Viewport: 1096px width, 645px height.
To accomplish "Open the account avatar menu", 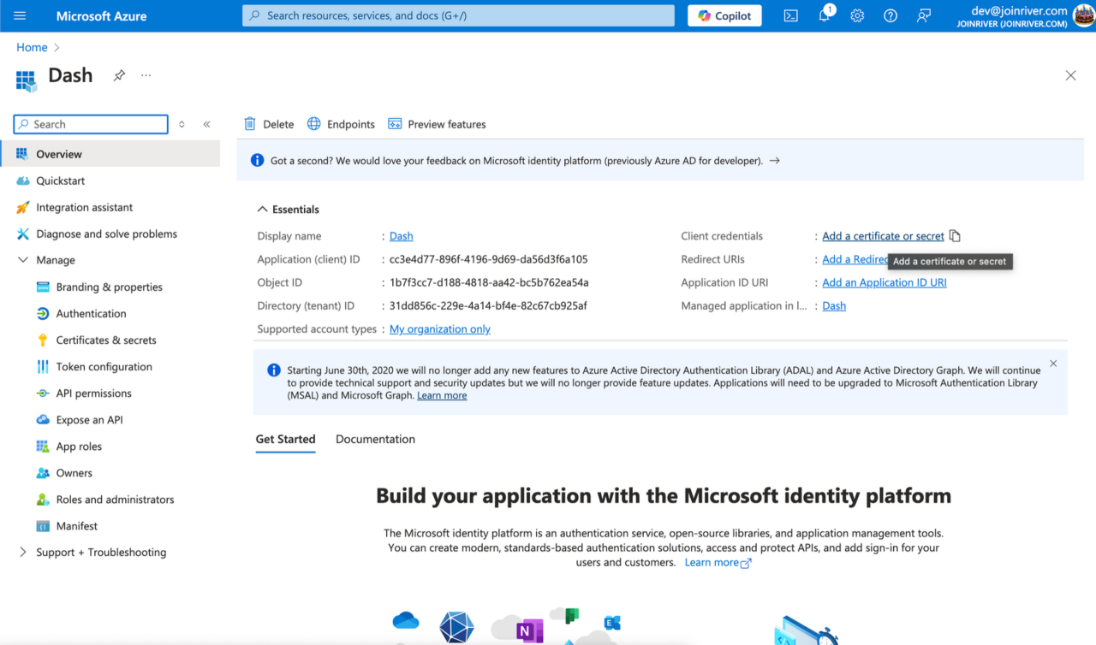I will coord(1082,15).
